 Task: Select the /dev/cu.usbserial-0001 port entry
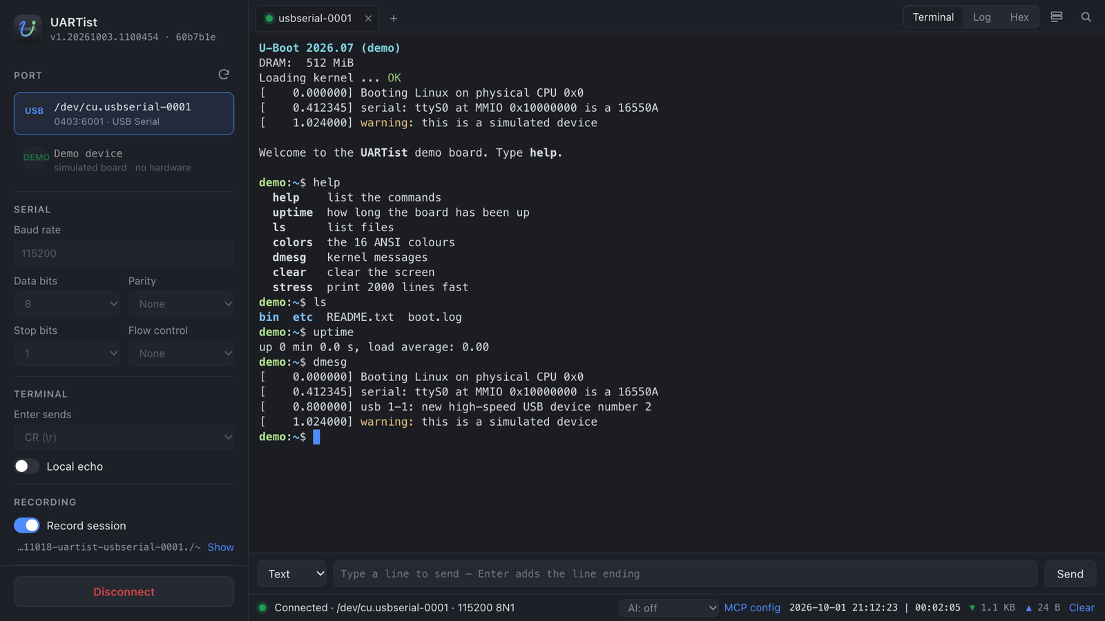coord(124,114)
